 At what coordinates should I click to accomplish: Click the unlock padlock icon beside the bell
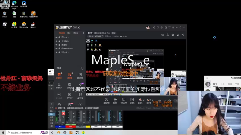[167, 35]
